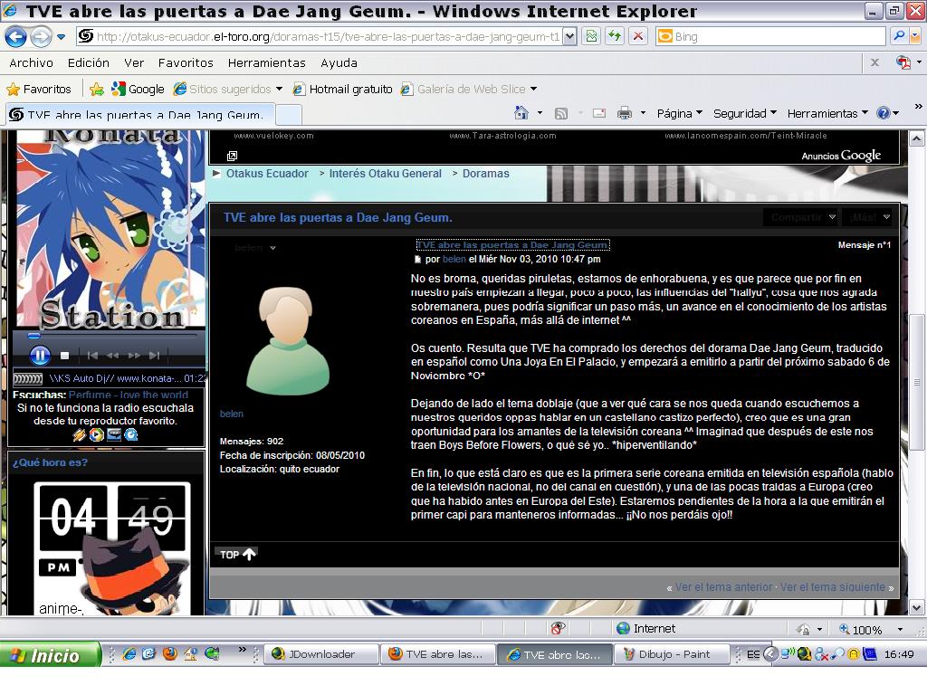The height and width of the screenshot is (695, 927).
Task: Click the Print icon
Action: [625, 113]
